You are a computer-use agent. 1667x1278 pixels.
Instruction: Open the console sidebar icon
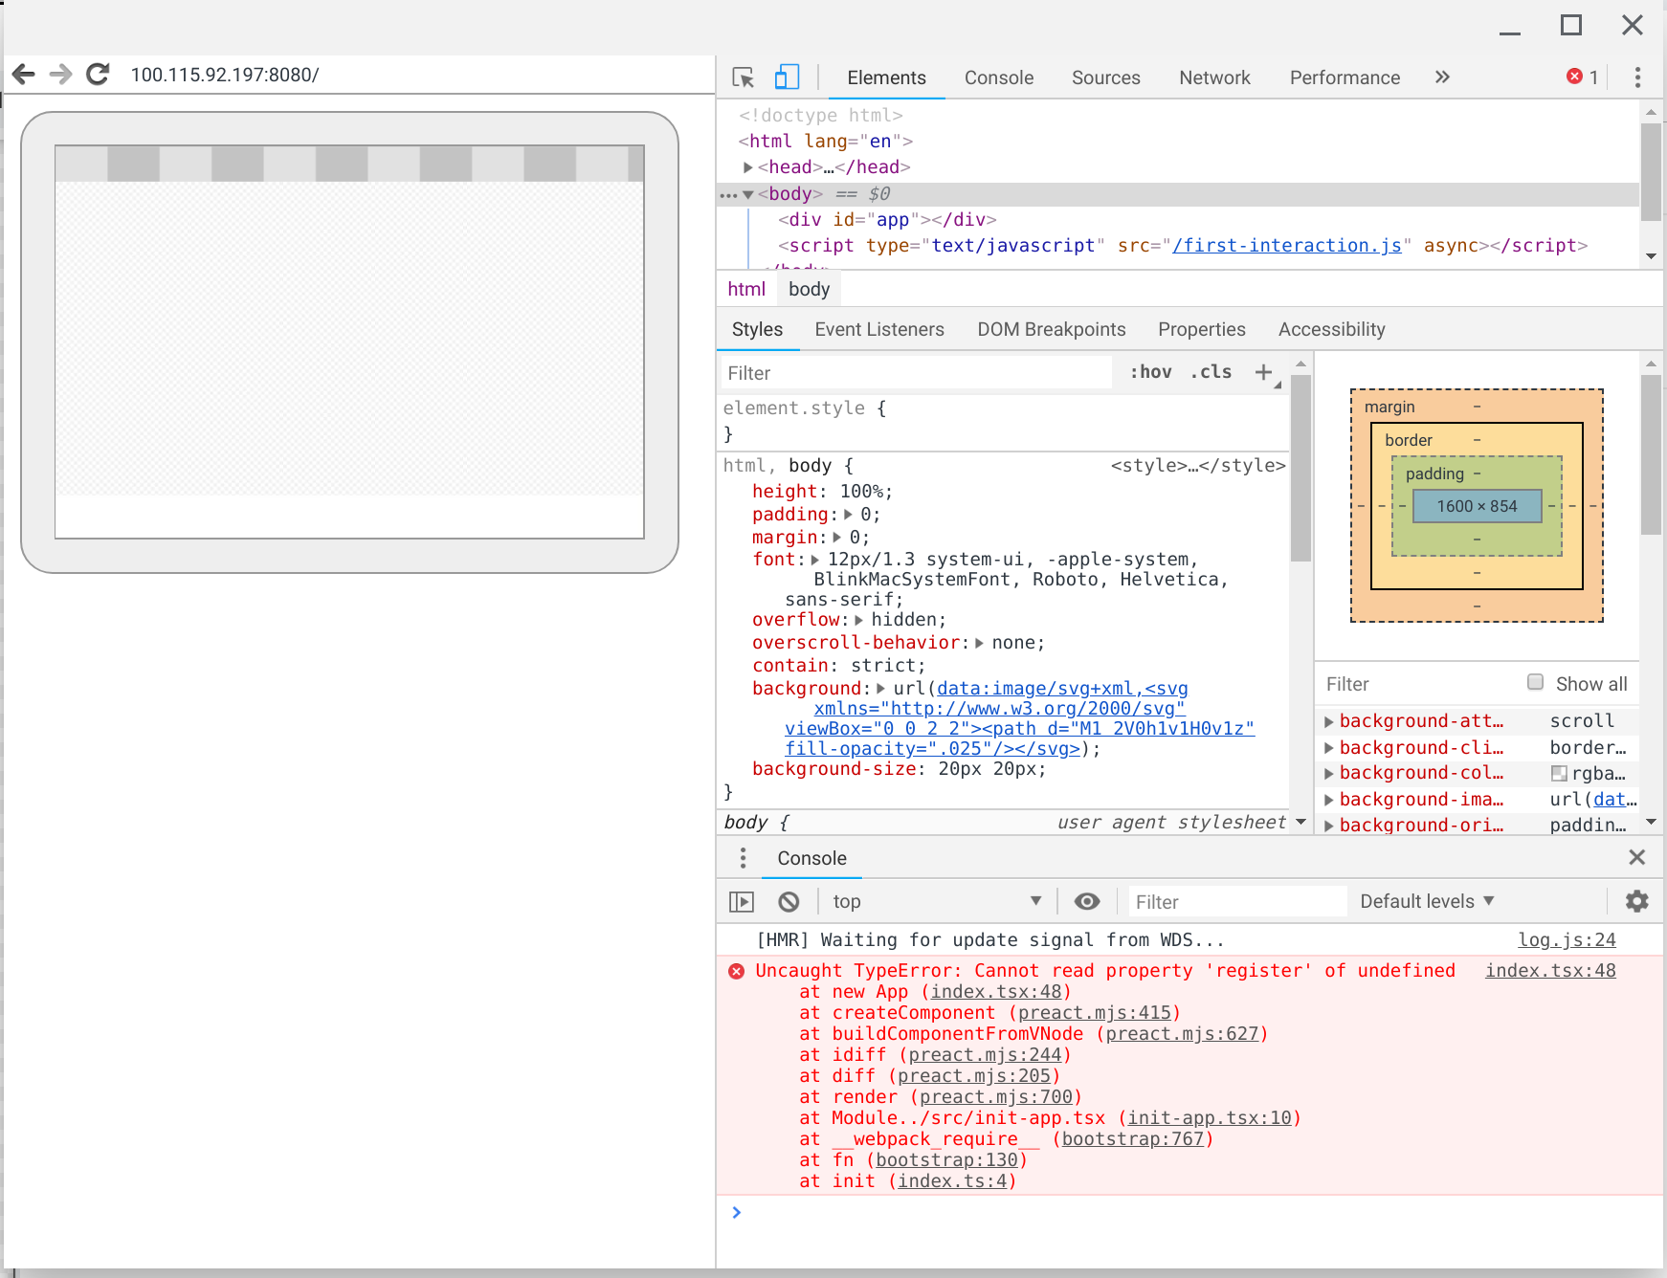(x=742, y=900)
